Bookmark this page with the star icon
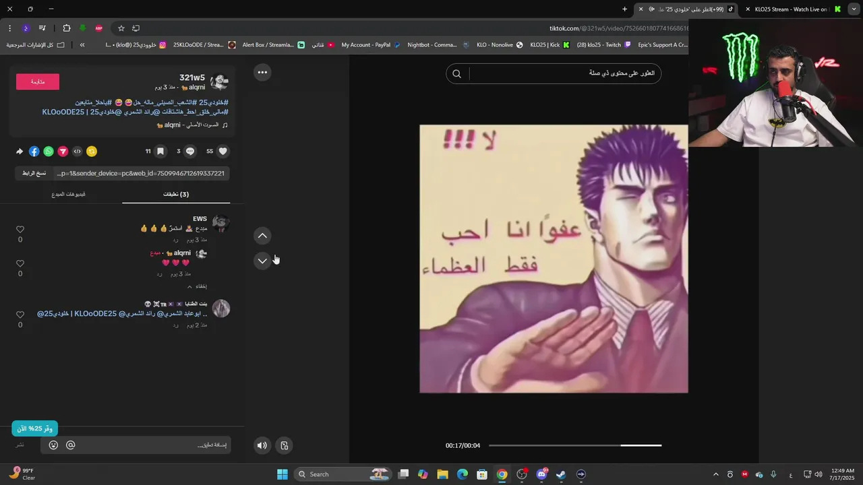863x485 pixels. tap(121, 28)
